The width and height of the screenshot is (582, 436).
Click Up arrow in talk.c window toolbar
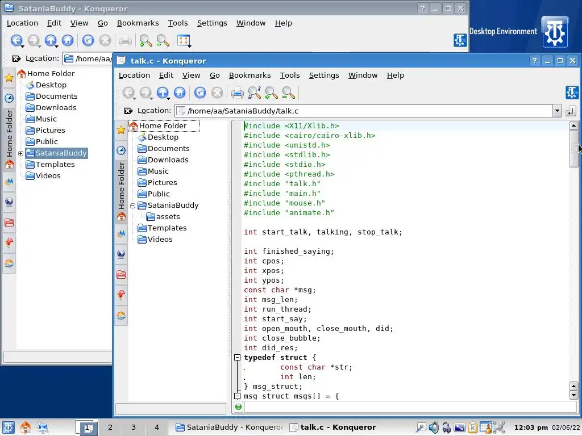pyautogui.click(x=163, y=93)
